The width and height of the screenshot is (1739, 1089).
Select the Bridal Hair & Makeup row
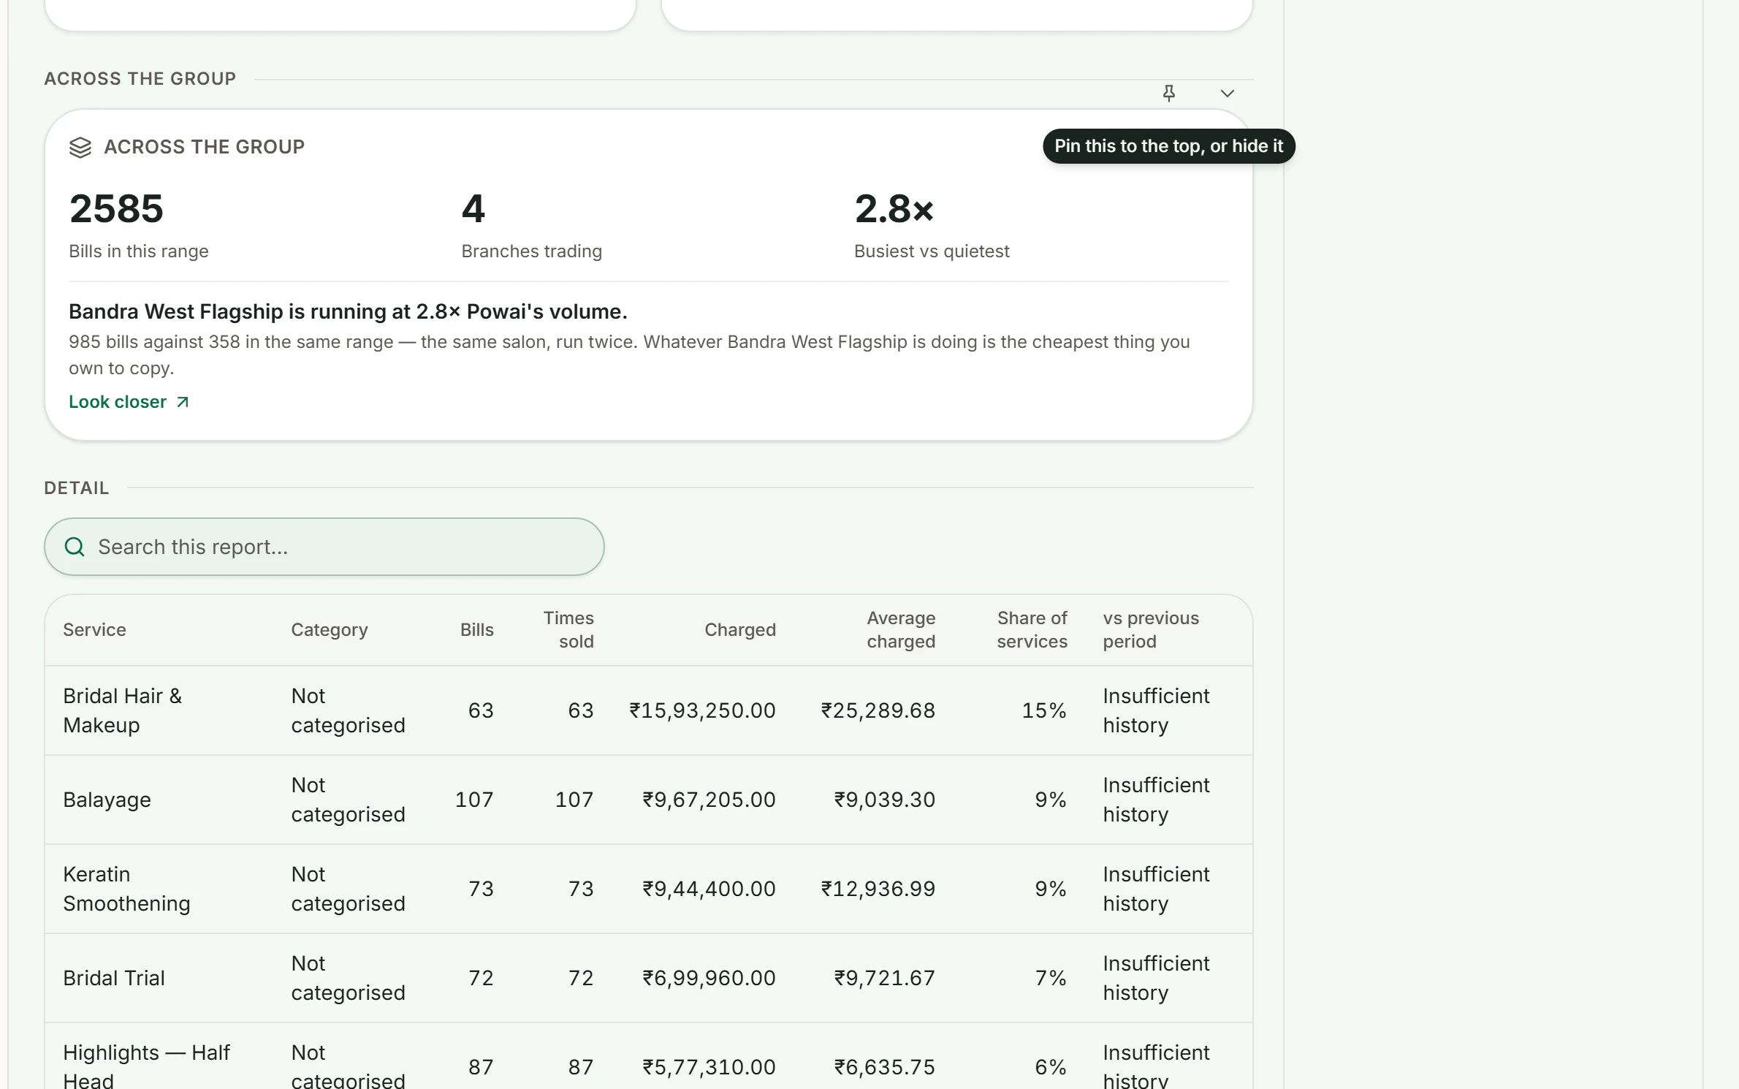point(649,710)
